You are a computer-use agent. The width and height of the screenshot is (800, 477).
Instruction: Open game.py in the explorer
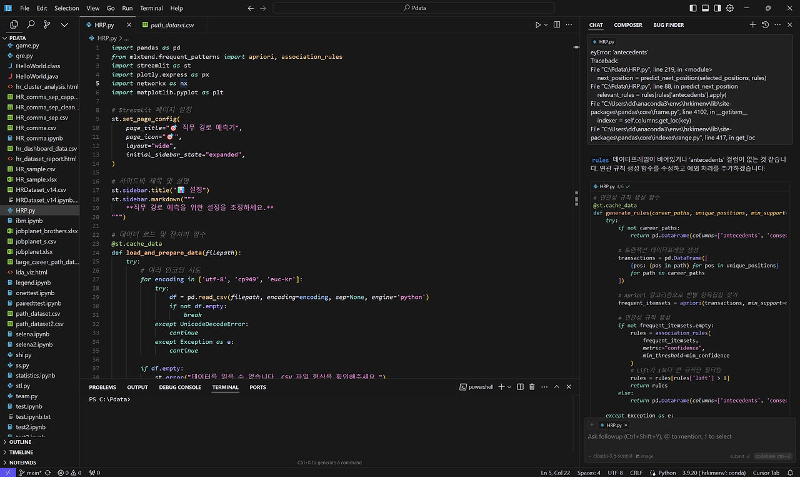40,46
